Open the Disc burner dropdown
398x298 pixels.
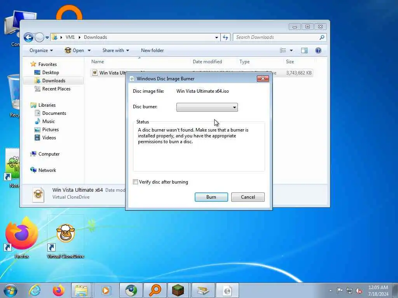coord(207,107)
